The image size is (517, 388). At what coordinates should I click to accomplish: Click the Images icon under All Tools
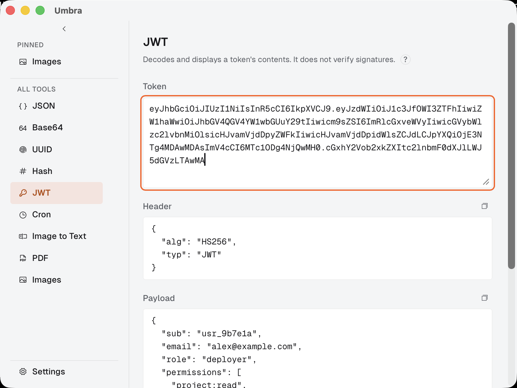click(23, 280)
